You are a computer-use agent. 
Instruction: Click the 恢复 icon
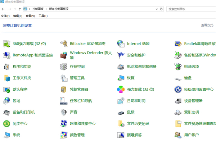pos(121,78)
